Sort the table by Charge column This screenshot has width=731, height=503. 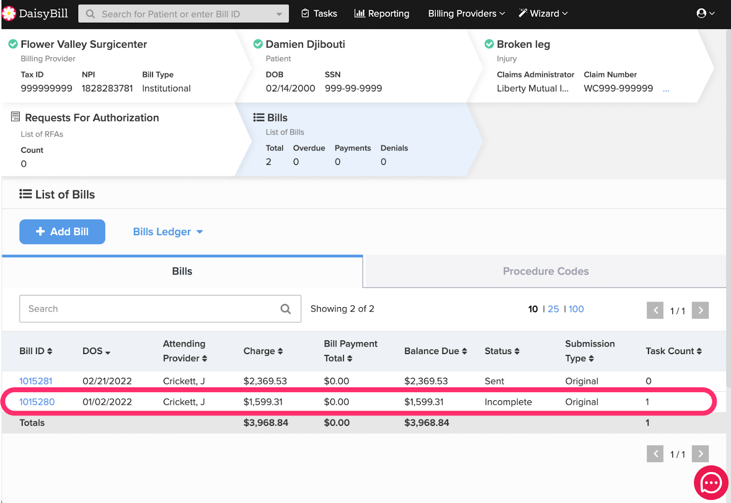tap(263, 351)
